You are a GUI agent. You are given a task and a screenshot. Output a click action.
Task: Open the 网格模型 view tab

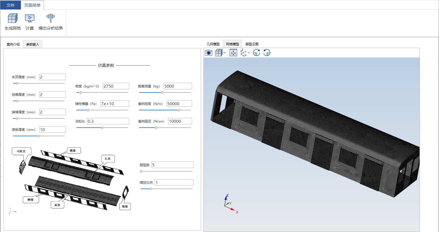[x=233, y=44]
